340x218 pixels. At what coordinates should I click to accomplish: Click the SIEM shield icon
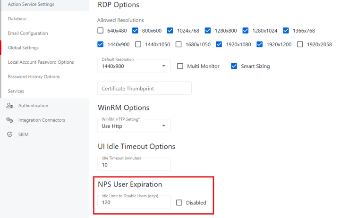[x=9, y=135]
